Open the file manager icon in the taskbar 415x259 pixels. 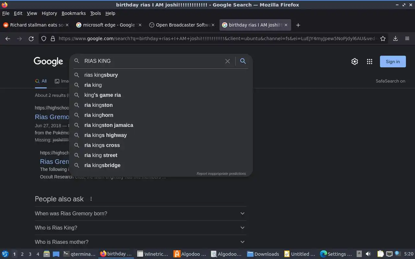46,254
